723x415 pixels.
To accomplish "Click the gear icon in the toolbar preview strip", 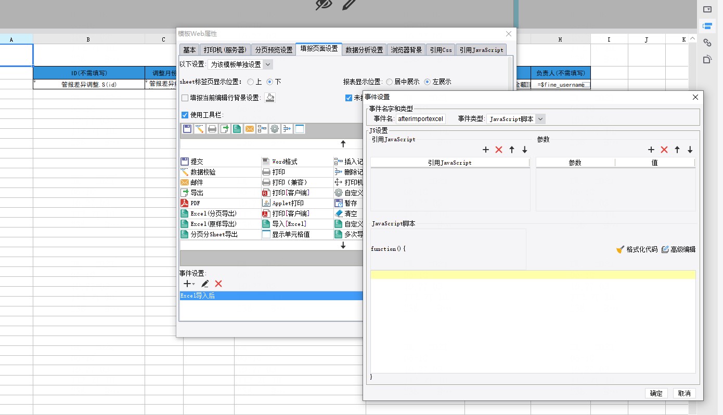I will click(274, 129).
